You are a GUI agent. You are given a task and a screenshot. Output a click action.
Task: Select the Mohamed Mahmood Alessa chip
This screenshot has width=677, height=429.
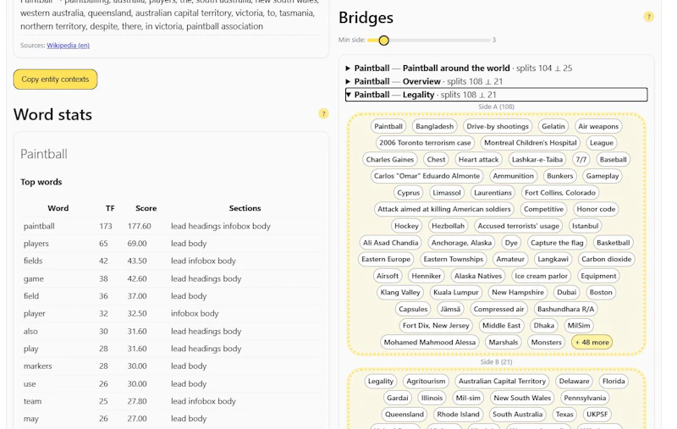point(430,343)
